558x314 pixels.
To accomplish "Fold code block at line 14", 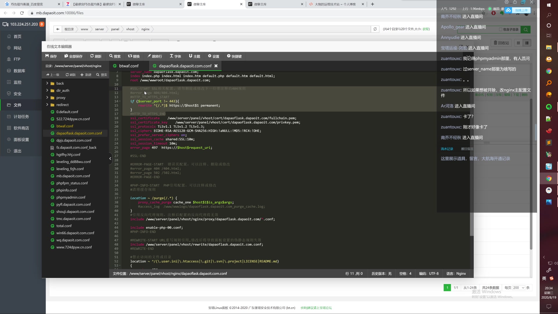I will click(120, 101).
